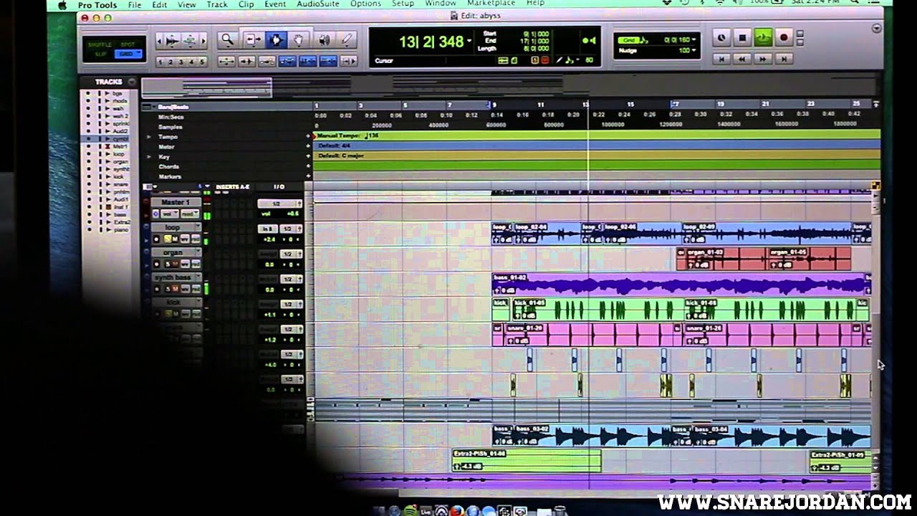Click the audio waveform zoom button
Viewport: 917px width, 516px height.
coord(172,40)
